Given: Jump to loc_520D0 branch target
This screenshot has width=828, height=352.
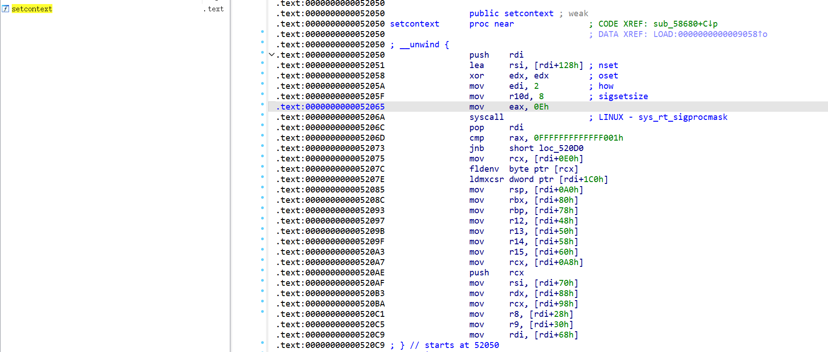Looking at the screenshot, I should pyautogui.click(x=561, y=148).
